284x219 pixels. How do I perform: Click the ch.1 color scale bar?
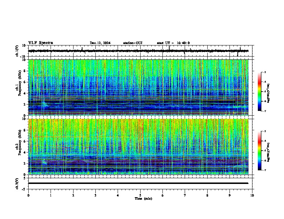(260, 92)
